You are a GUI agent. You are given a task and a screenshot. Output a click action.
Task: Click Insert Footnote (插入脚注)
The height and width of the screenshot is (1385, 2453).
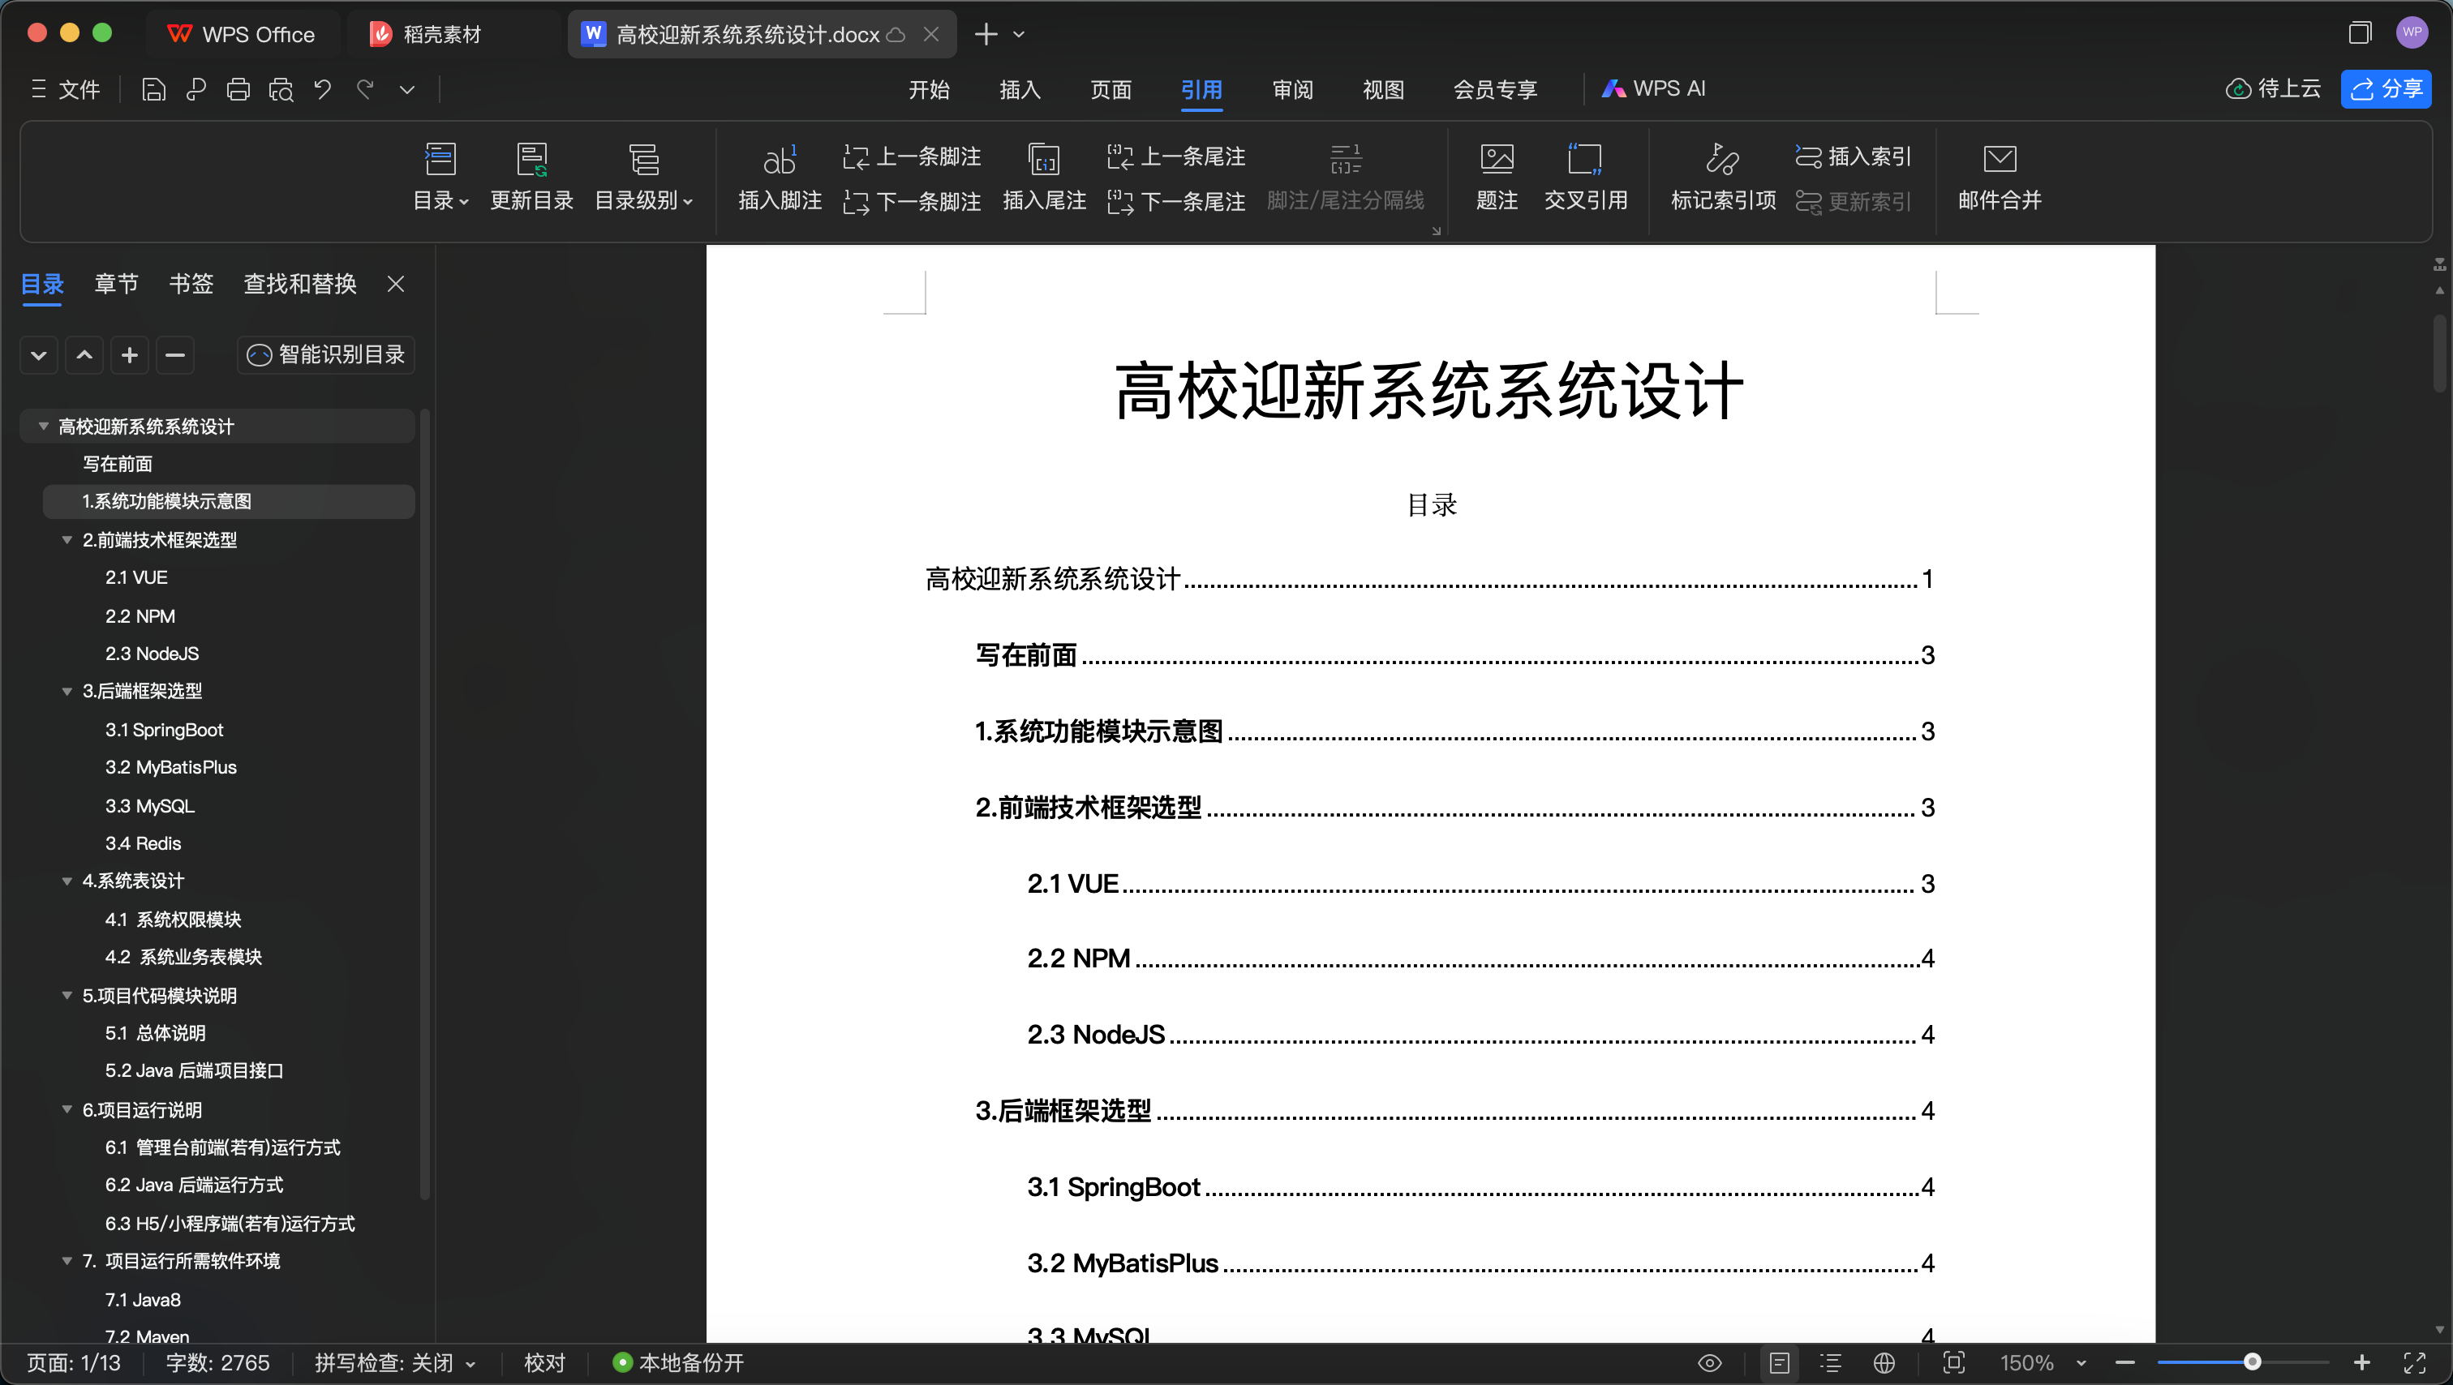point(780,177)
